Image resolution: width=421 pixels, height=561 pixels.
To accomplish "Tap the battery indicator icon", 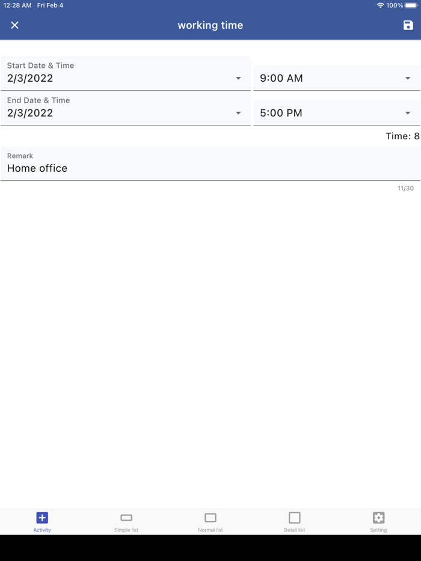I will click(411, 5).
